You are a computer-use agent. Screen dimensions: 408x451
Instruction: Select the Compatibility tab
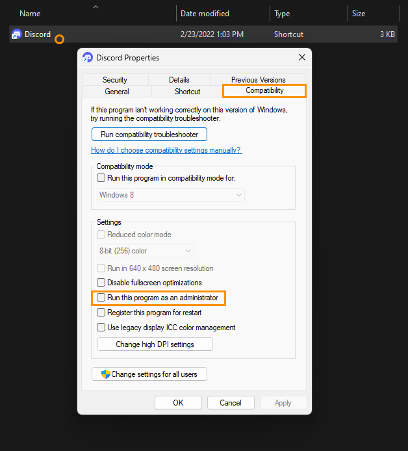click(x=264, y=90)
